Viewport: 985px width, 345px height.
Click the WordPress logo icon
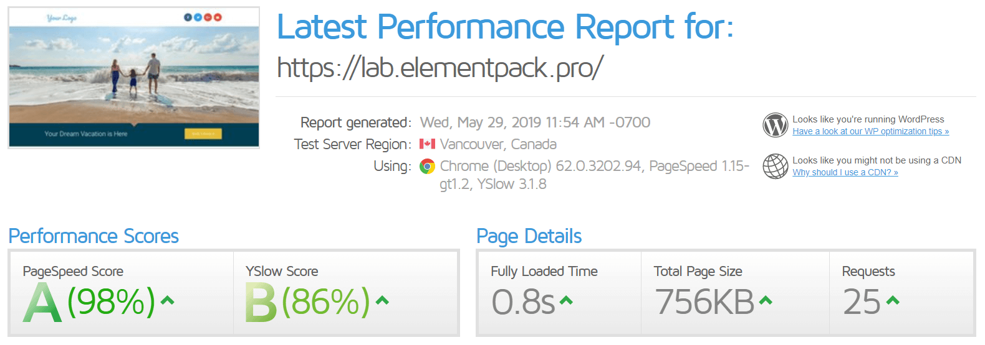[776, 125]
